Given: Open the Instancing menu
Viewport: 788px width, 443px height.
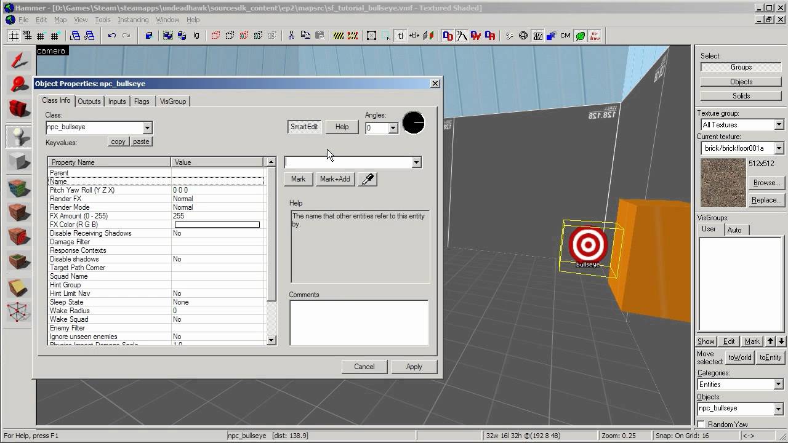Looking at the screenshot, I should coord(133,20).
